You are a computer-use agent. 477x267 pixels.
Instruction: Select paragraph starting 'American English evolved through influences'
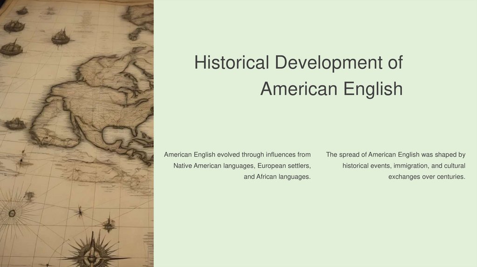pos(237,166)
